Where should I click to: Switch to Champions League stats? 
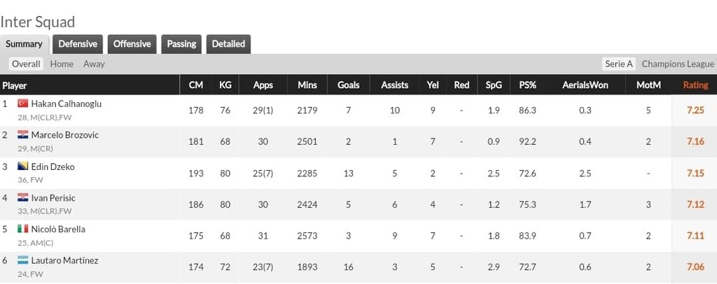(678, 64)
